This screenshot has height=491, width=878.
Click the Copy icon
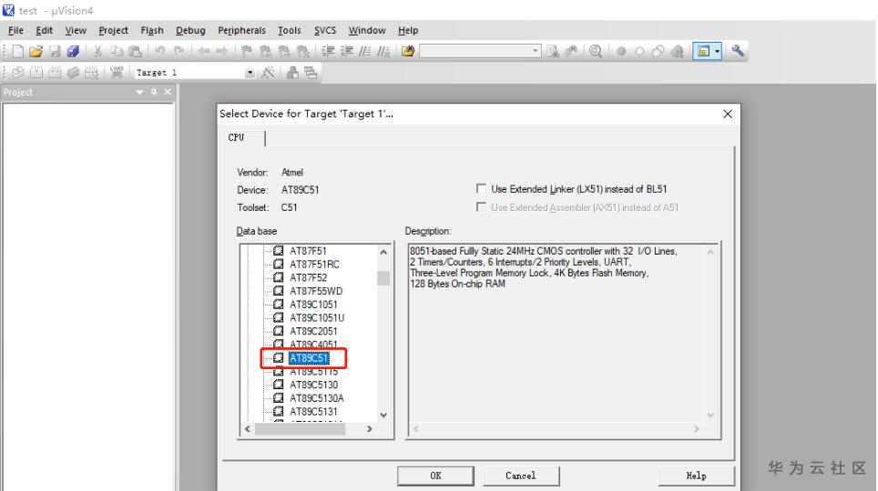click(x=117, y=52)
